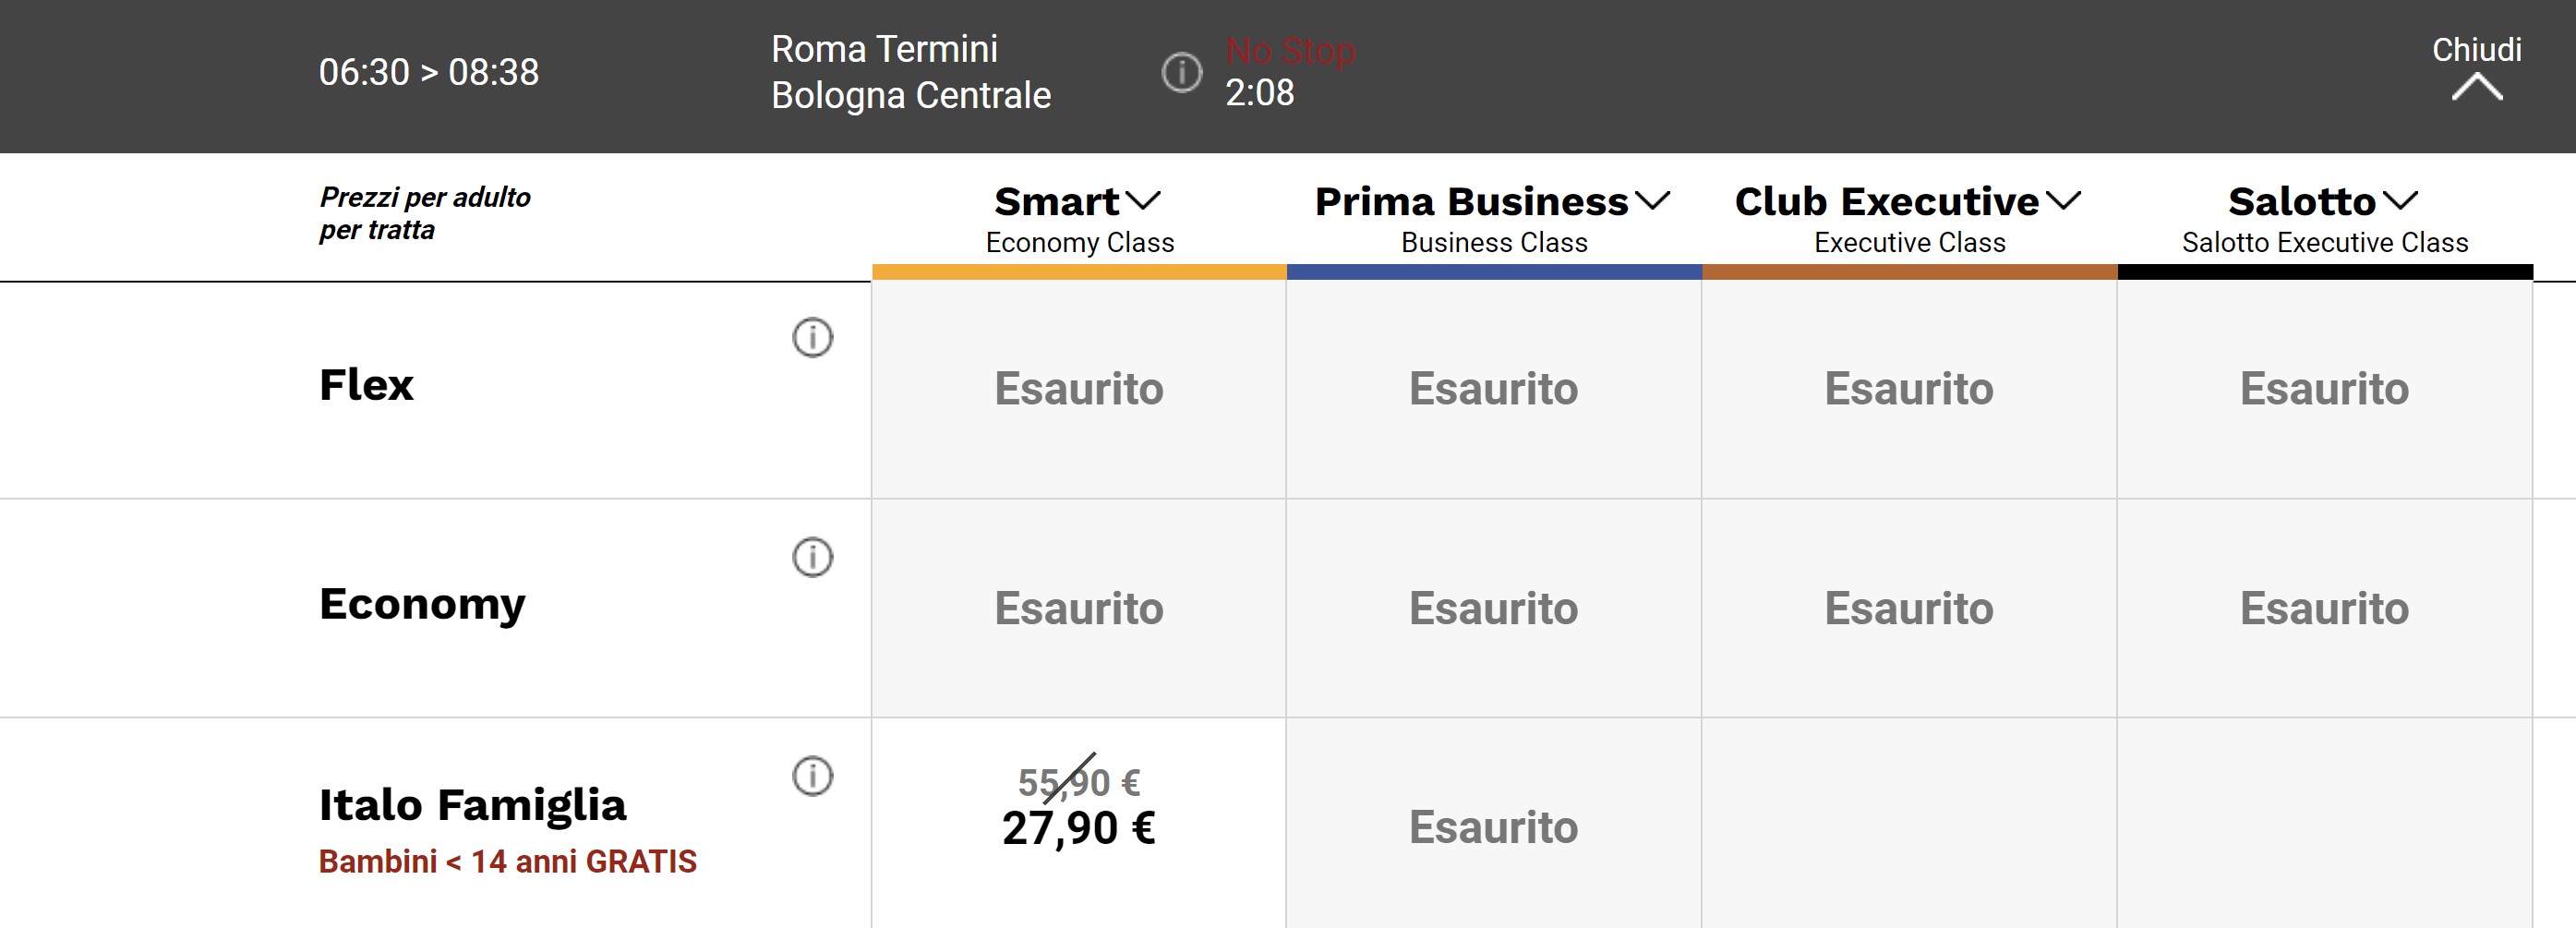Open Italo Famiglia fare info icon
The width and height of the screenshot is (2576, 928).
point(812,776)
